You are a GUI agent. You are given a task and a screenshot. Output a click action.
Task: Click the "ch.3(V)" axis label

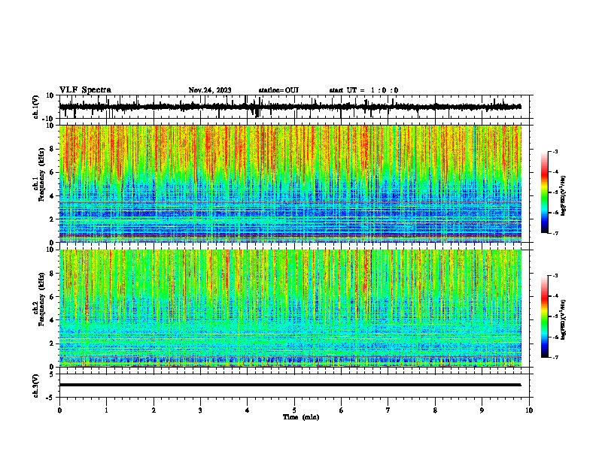tap(35, 386)
